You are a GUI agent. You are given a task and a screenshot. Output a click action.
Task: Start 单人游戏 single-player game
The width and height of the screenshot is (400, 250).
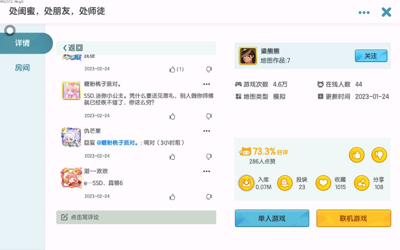(x=272, y=218)
